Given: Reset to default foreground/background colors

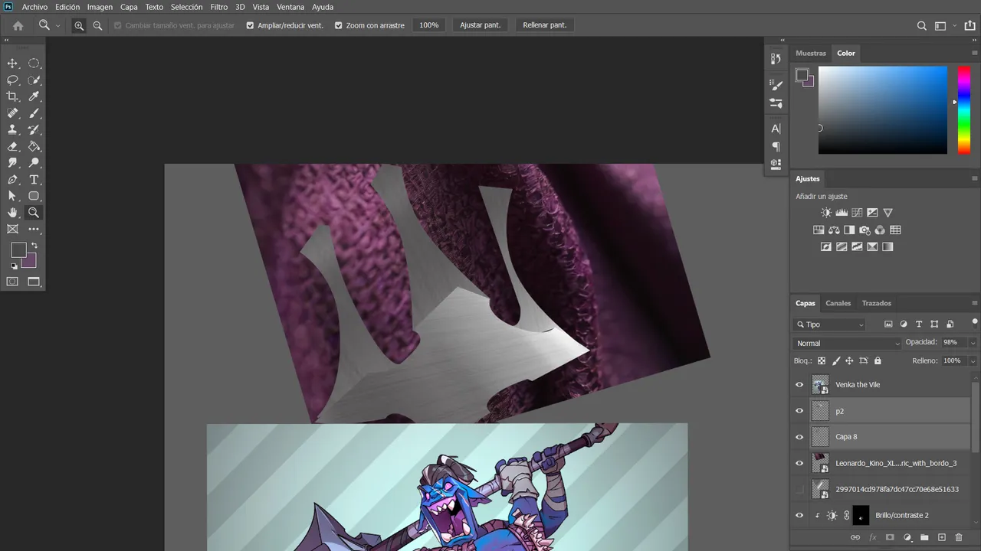Looking at the screenshot, I should point(14,266).
